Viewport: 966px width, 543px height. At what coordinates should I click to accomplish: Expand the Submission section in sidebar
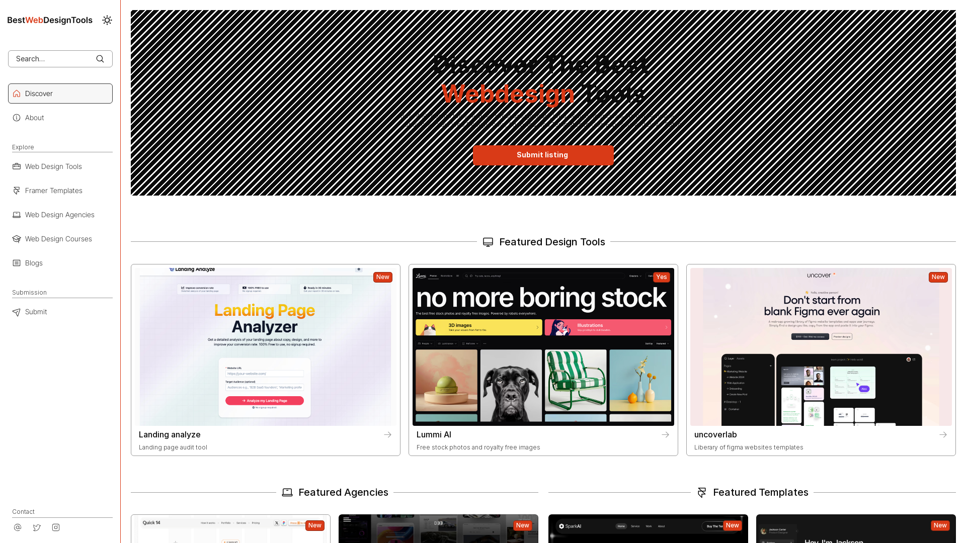tap(29, 292)
